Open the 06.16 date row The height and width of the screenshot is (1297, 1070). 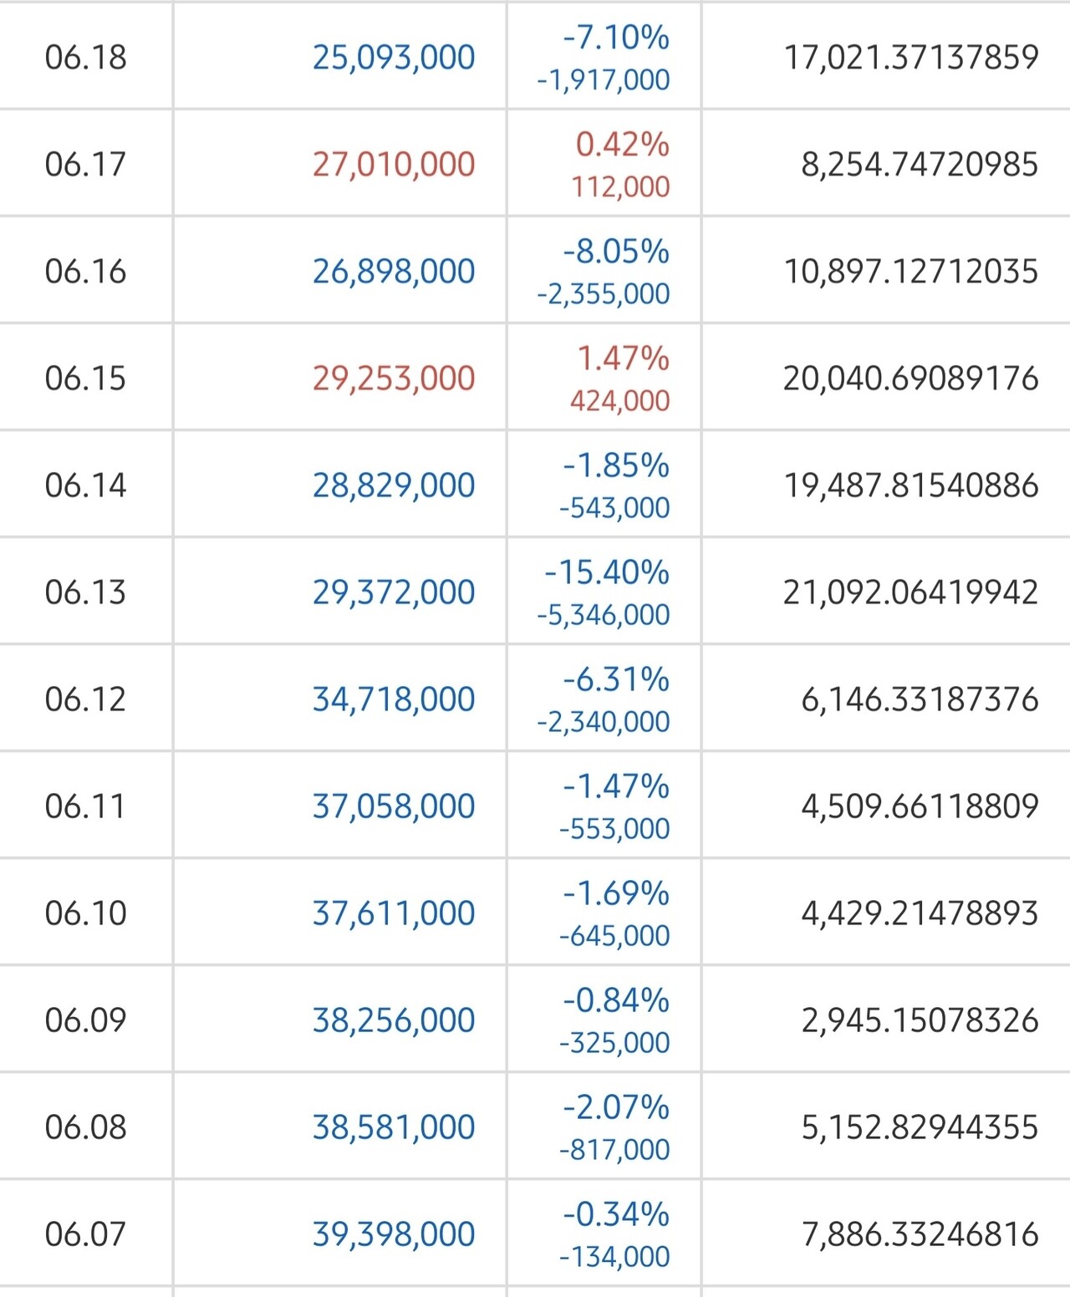click(85, 271)
